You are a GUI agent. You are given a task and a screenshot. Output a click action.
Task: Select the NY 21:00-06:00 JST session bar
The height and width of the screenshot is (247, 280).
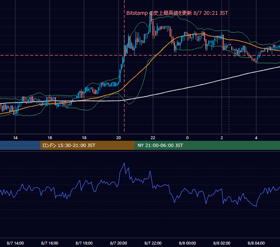pos(207,145)
